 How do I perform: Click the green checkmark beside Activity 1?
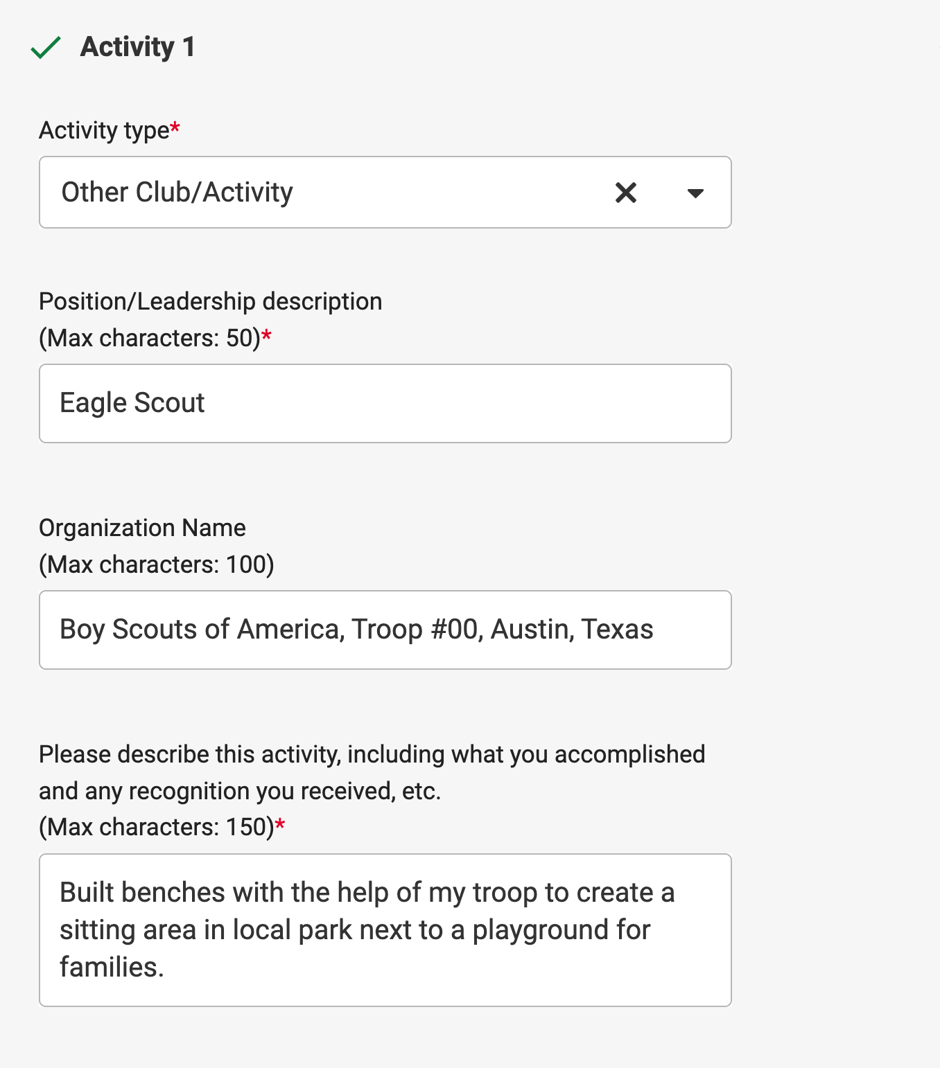click(46, 48)
